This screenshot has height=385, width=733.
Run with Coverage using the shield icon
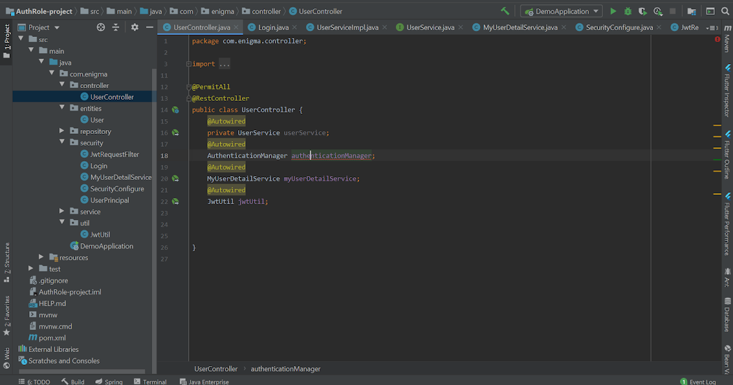point(641,10)
